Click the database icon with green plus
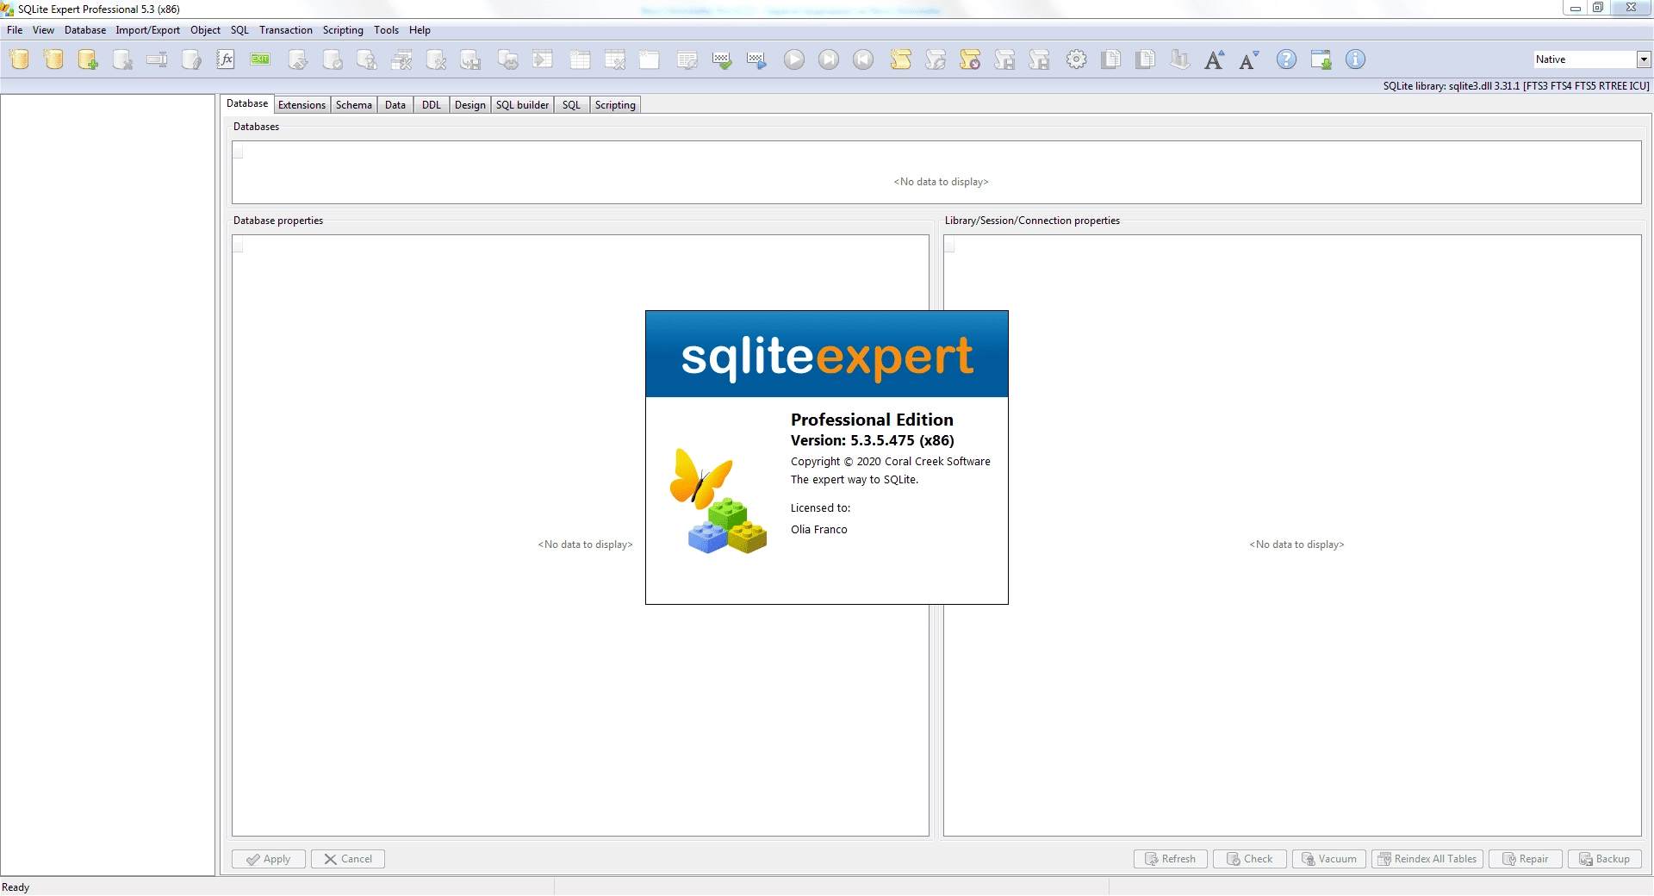 [88, 59]
